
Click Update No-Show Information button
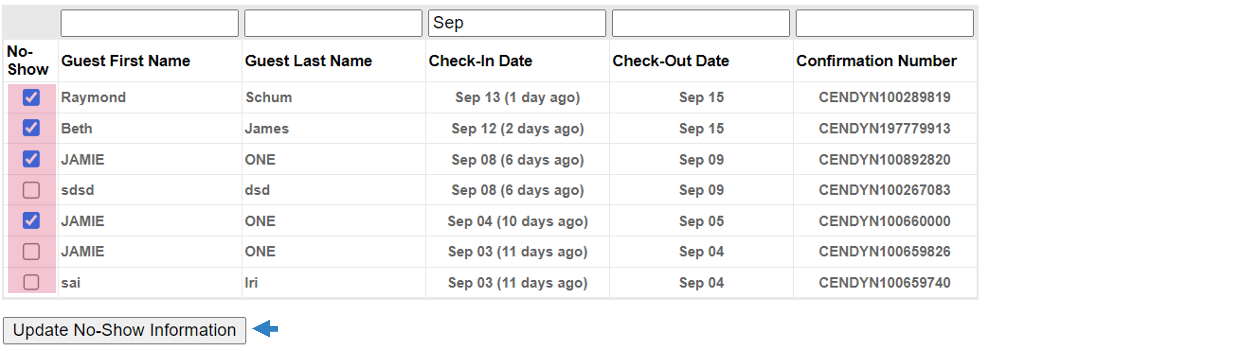pos(125,330)
